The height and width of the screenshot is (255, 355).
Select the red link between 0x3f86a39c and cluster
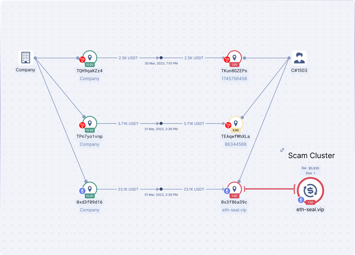pyautogui.click(x=270, y=189)
